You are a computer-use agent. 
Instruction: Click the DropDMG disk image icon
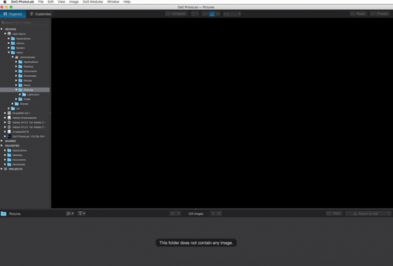(x=9, y=113)
